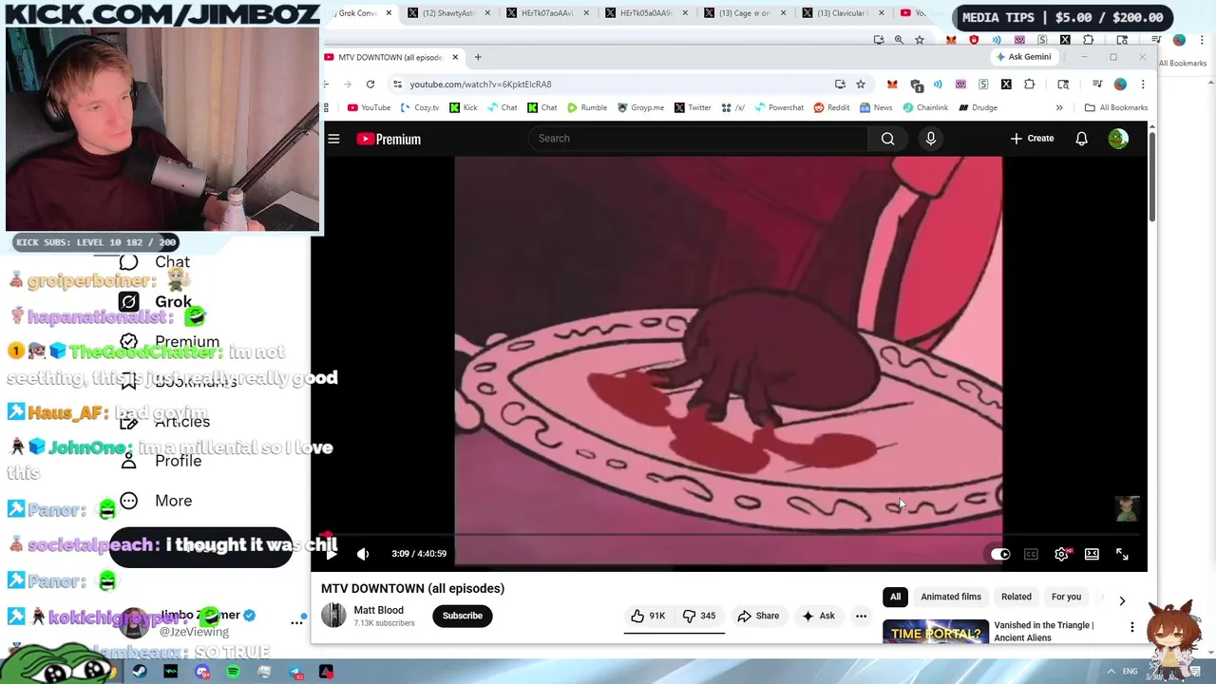Open the YouTube bookmark in the bar
The height and width of the screenshot is (684, 1216).
click(369, 107)
